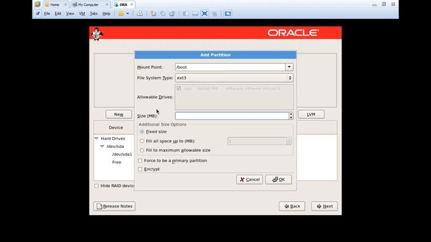
Task: Check the Encrypt checkbox
Action: (x=140, y=169)
